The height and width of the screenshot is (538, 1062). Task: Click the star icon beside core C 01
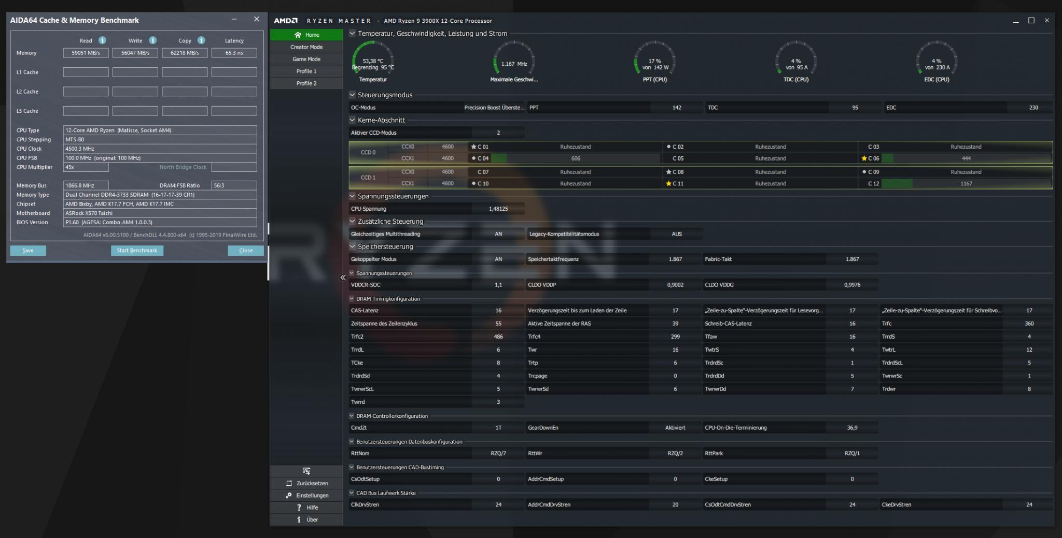point(473,147)
